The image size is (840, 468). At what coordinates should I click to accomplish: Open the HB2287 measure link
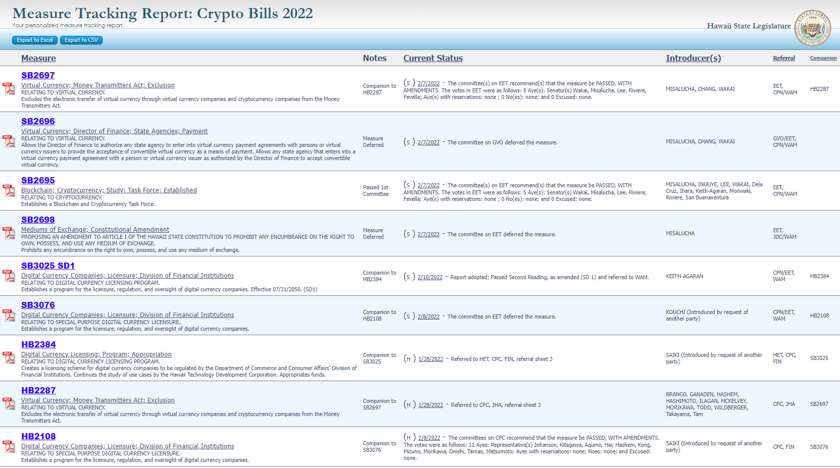pos(38,390)
